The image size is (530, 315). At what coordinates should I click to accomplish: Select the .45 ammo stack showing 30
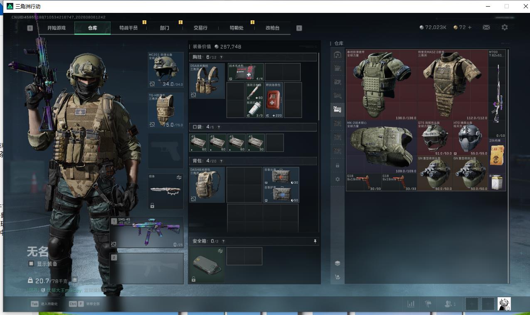point(256,143)
